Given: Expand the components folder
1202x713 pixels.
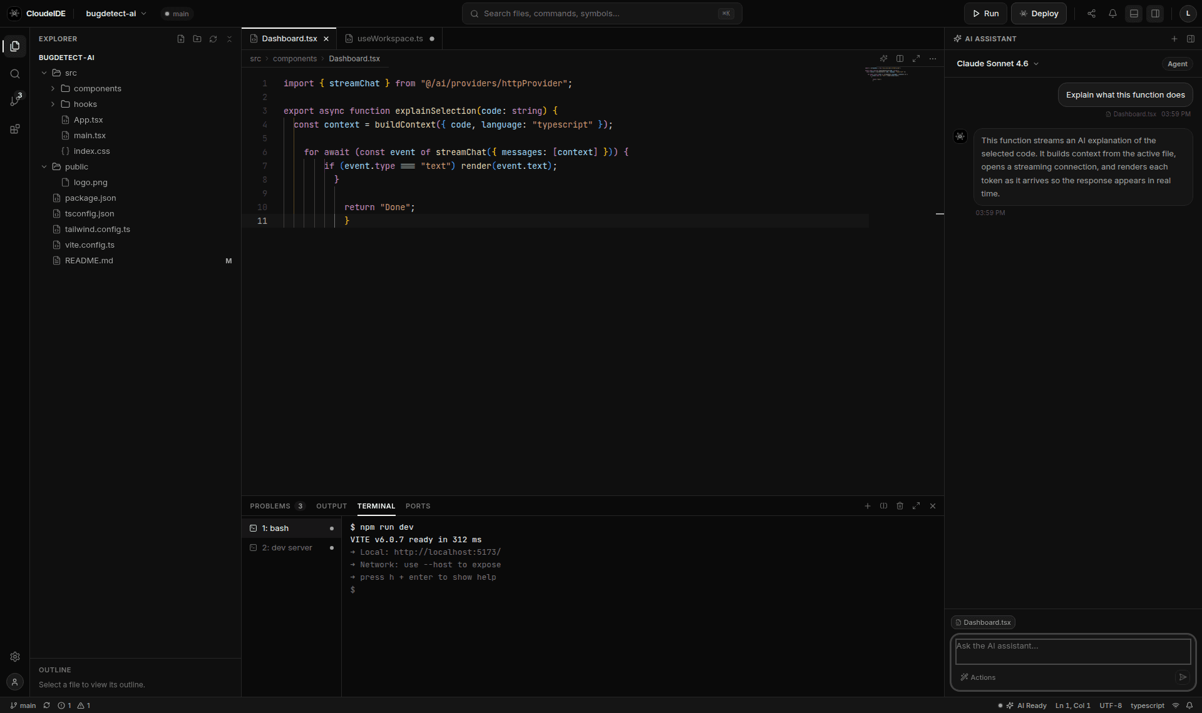Looking at the screenshot, I should [x=97, y=88].
